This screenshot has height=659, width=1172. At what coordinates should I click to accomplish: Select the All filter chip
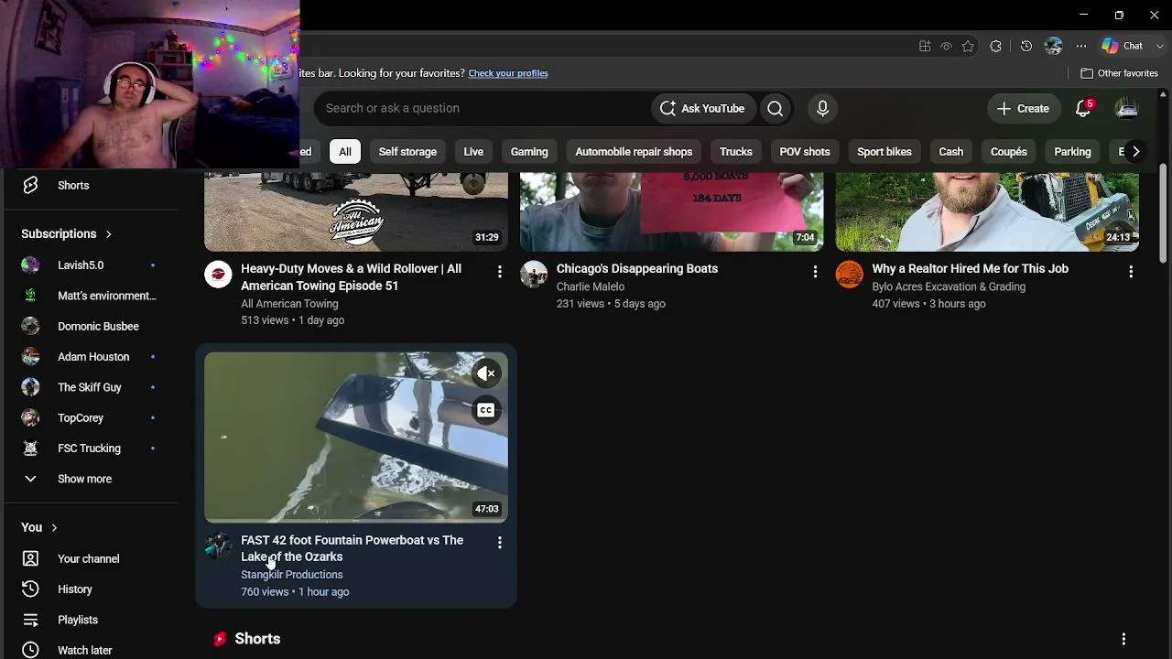tap(345, 152)
